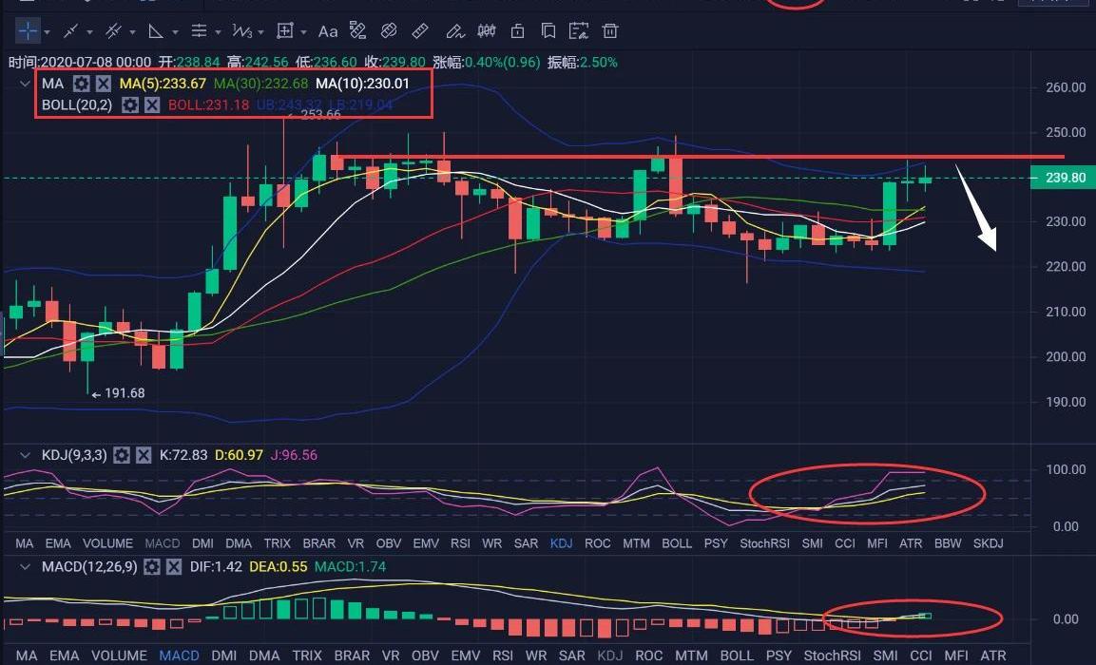1096x665 pixels.
Task: Open the crosshair cursor dropdown arrow
Action: tap(48, 31)
